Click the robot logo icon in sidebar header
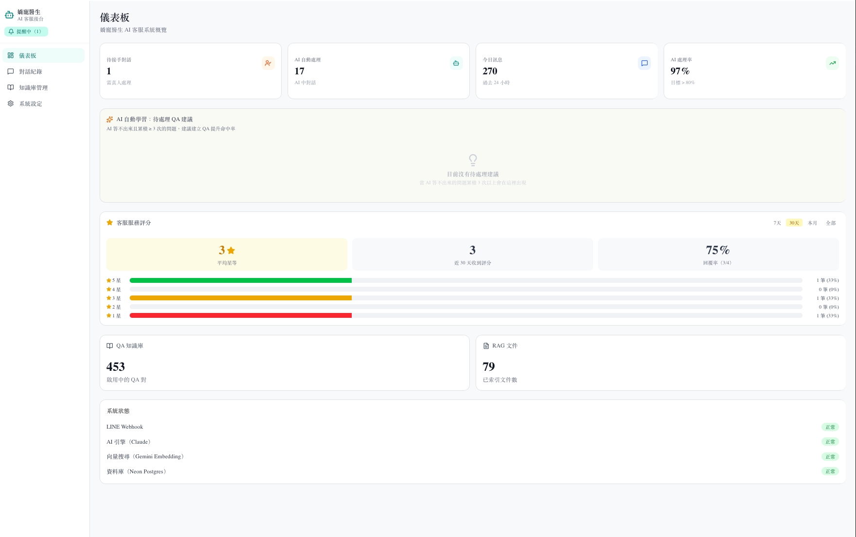856x537 pixels. pyautogui.click(x=9, y=15)
